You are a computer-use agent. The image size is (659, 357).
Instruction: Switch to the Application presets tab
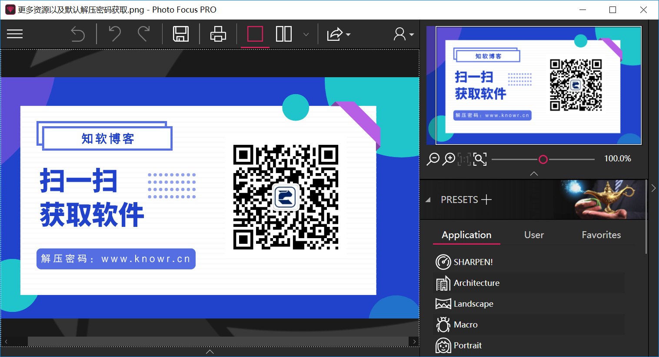(x=466, y=235)
